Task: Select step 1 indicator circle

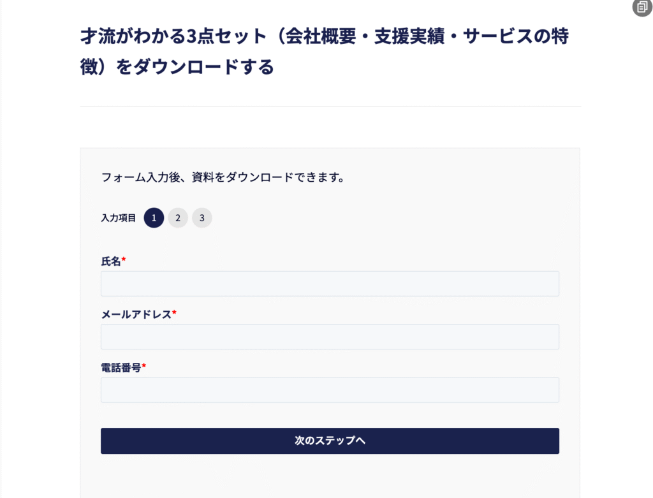Action: pyautogui.click(x=154, y=218)
